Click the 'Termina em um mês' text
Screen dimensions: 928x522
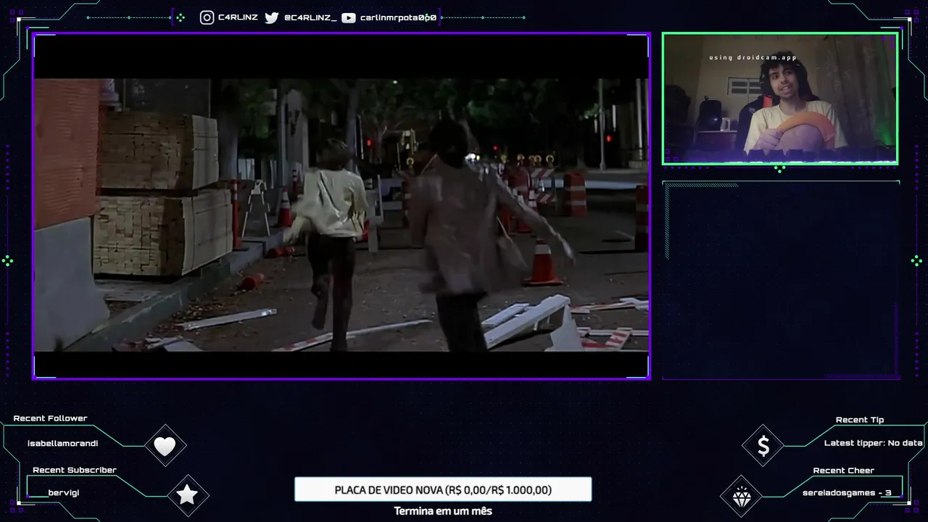click(x=443, y=511)
